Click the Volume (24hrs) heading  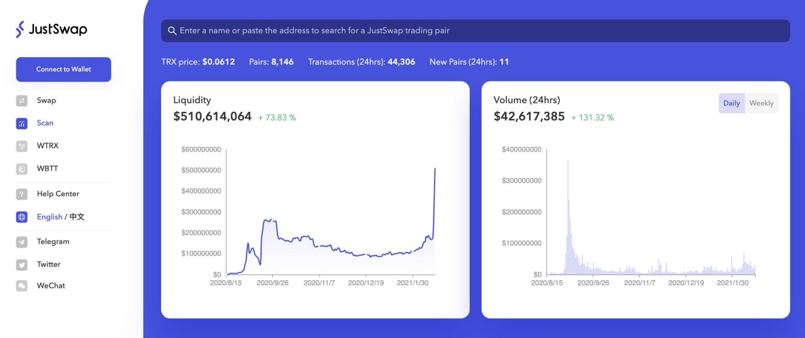(x=527, y=100)
